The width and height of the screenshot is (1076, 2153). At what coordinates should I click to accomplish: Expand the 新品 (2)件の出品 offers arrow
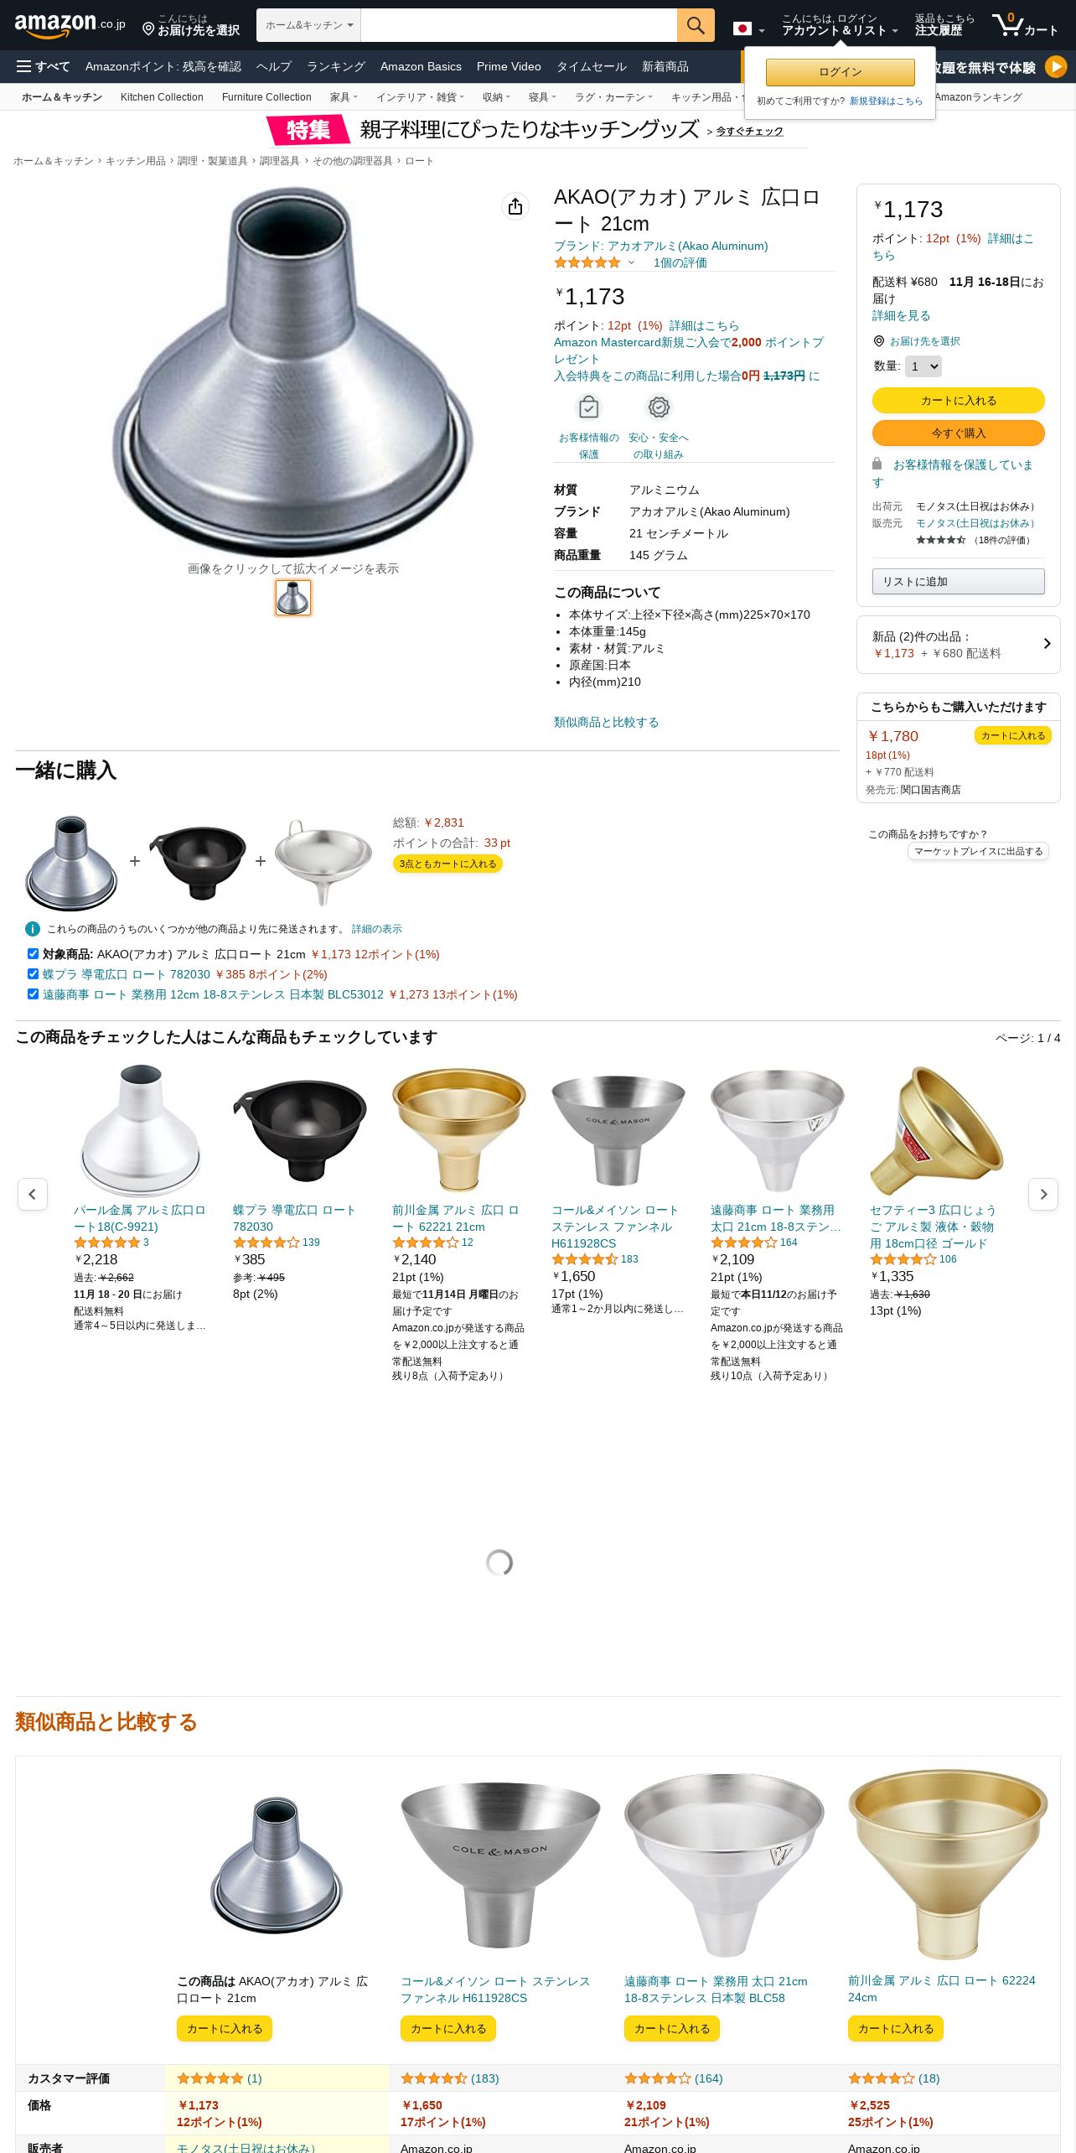(1047, 644)
